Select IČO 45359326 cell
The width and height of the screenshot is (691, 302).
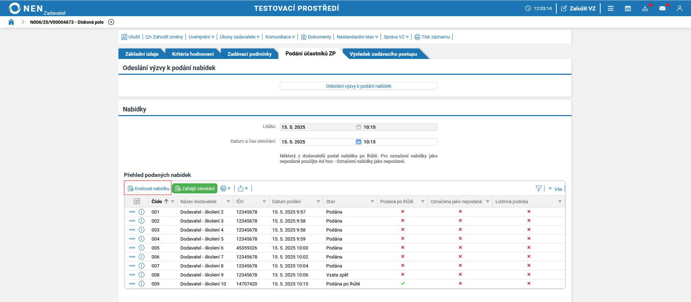click(247, 248)
